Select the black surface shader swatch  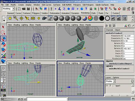point(102,18)
